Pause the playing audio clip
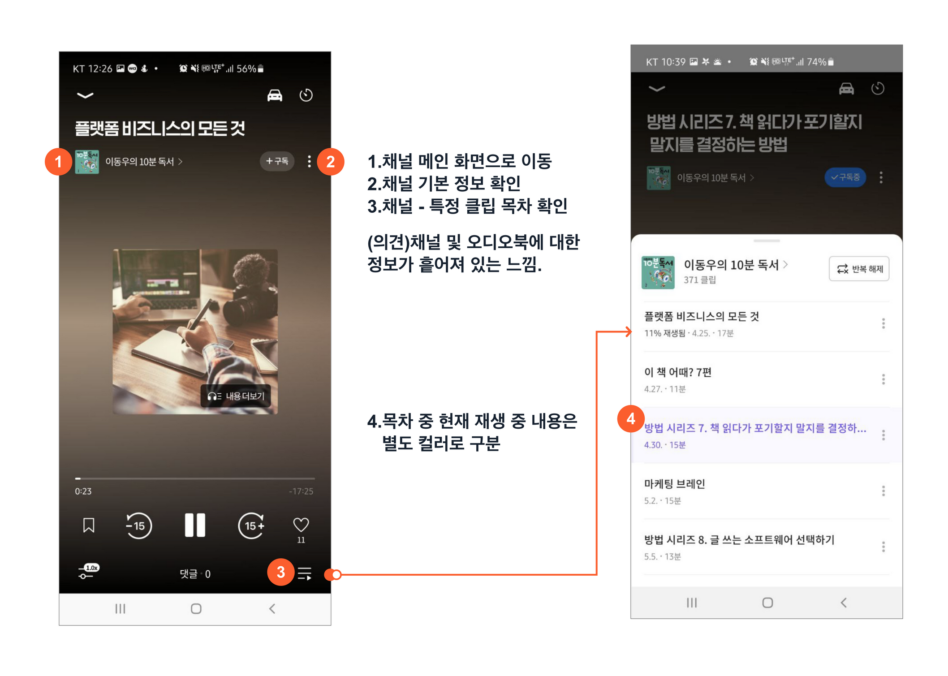Screen dimensions: 948x676 195,525
